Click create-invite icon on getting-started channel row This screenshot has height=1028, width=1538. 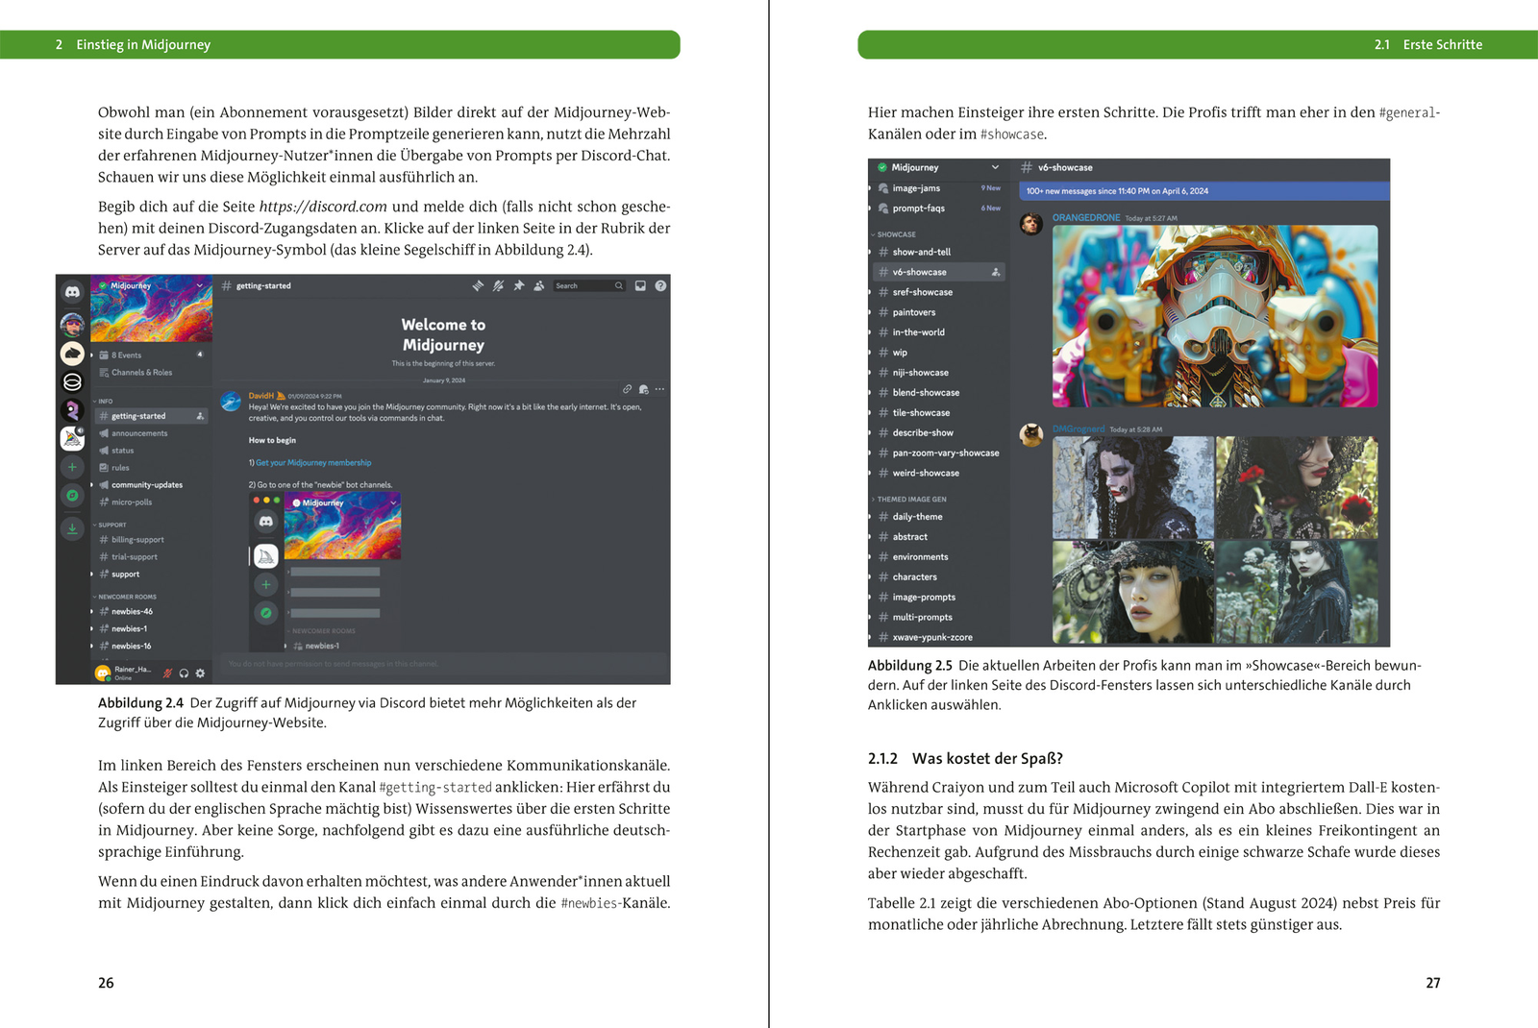click(200, 416)
